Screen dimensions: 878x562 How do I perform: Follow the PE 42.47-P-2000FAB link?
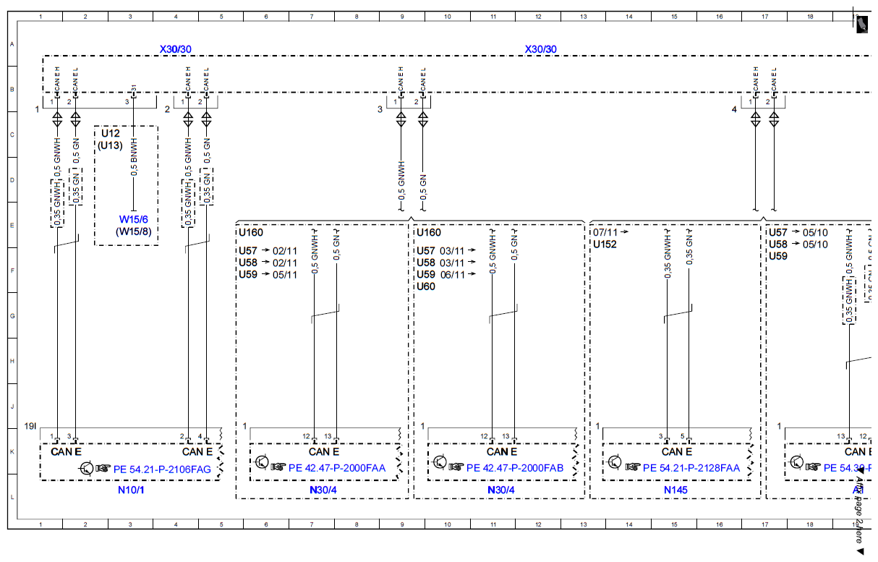(x=515, y=468)
